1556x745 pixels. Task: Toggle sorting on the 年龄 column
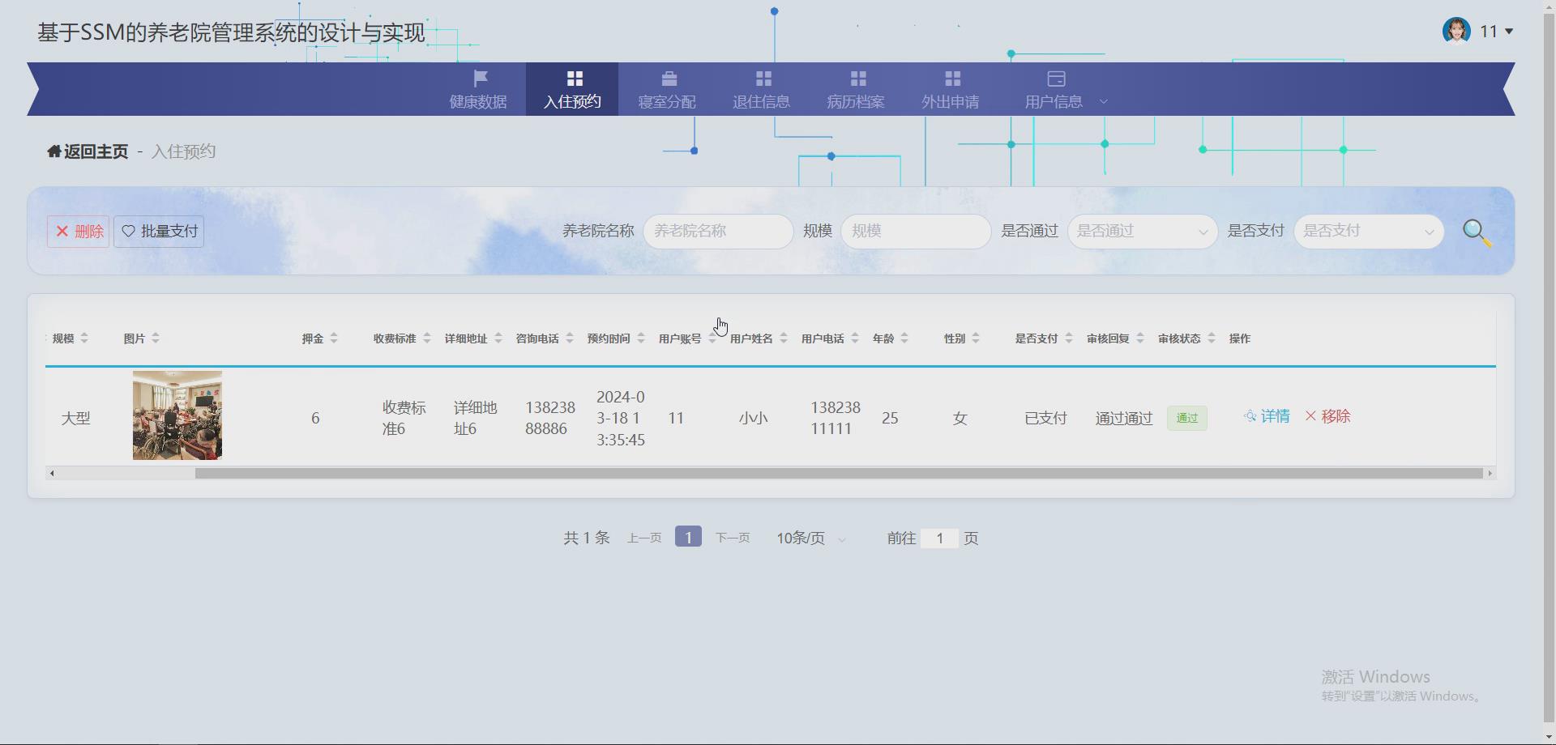pyautogui.click(x=905, y=338)
